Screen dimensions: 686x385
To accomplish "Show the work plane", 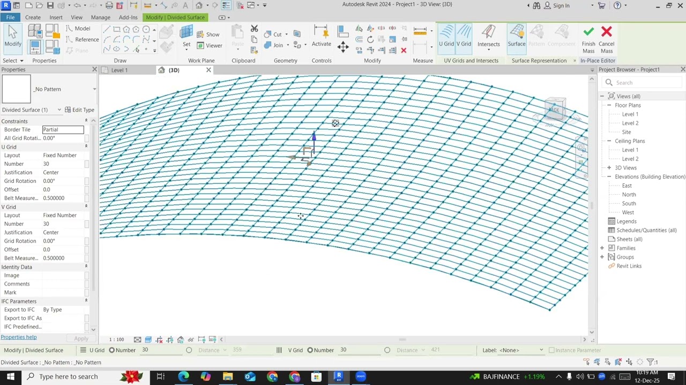I will tap(208, 34).
